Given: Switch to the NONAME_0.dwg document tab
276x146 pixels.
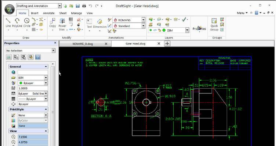Looking at the screenshot, I should (83, 44).
